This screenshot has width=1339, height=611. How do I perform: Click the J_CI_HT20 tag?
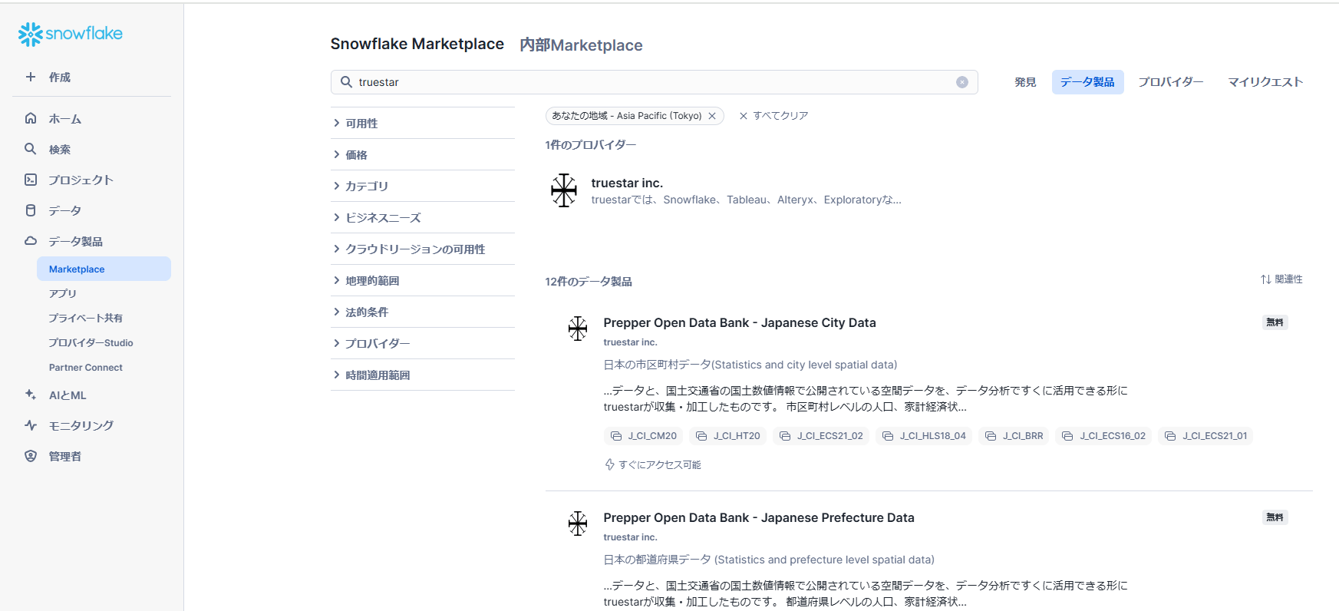pyautogui.click(x=728, y=436)
